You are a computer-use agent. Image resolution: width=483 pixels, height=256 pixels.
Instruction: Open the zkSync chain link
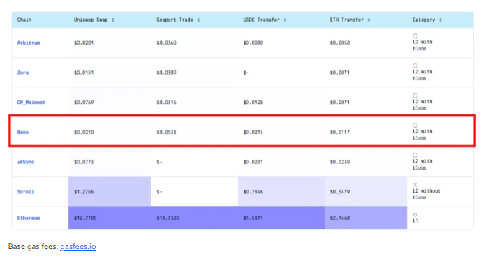coord(26,162)
